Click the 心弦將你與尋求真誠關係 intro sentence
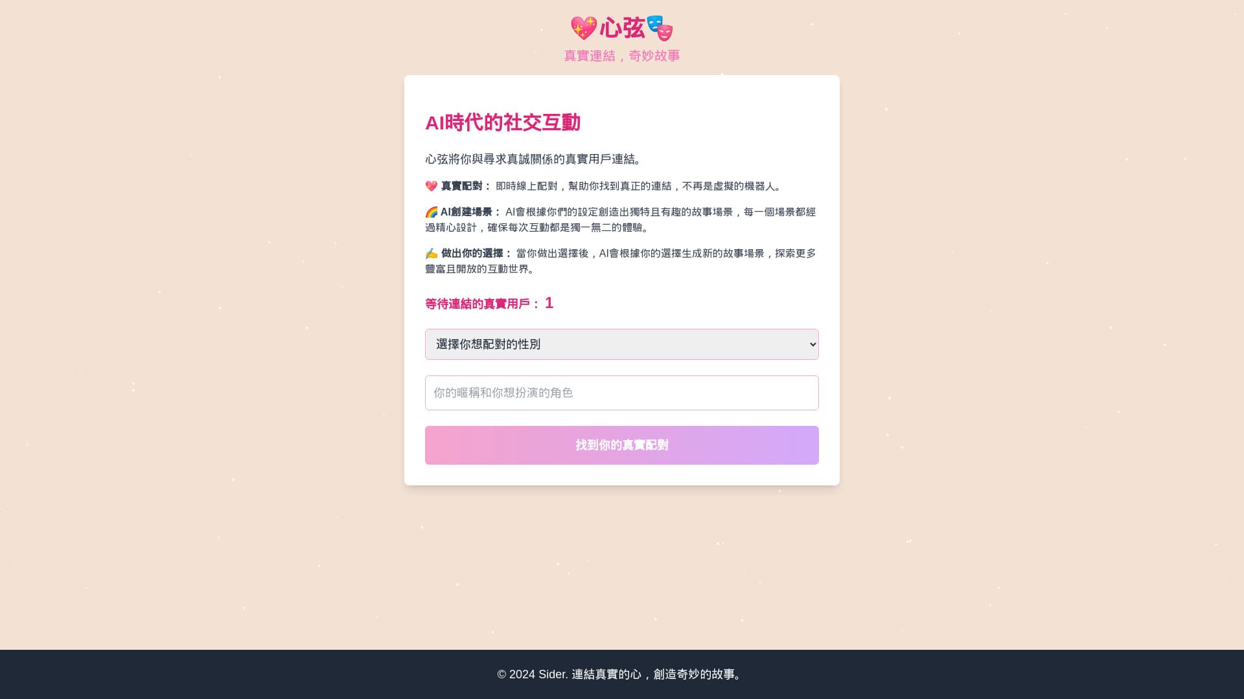 click(534, 159)
